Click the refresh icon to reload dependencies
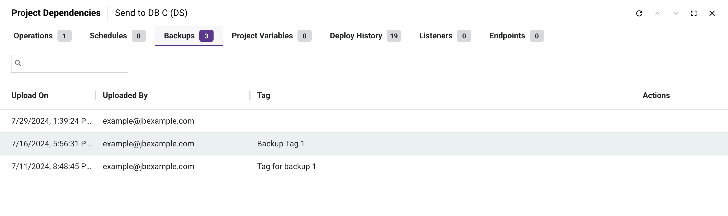The width and height of the screenshot is (728, 216). point(639,13)
